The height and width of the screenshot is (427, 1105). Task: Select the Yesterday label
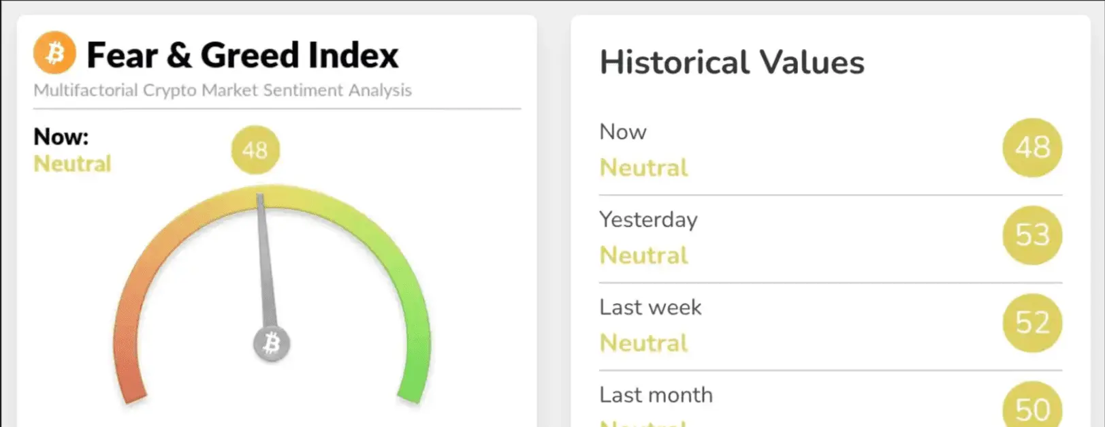click(x=648, y=220)
